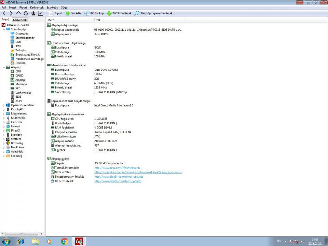Open the Súgó menu
The height and width of the screenshot is (246, 328).
[64, 7]
